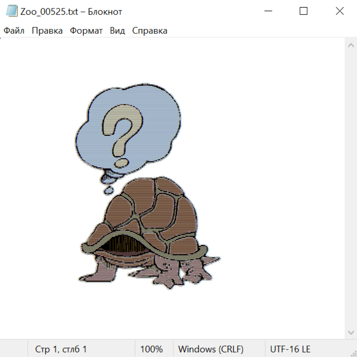
Task: Click the Стр 1, стлб 1 status indicator
Action: pos(61,349)
